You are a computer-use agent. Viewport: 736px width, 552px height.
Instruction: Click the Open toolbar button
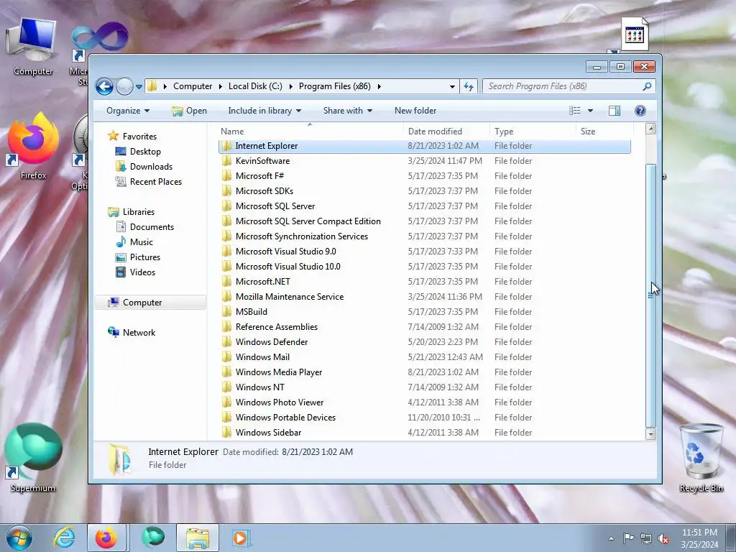(x=190, y=111)
